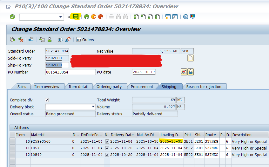This screenshot has height=167, width=269.
Task: Click the PO Number field 0015433054
Action: (70, 72)
